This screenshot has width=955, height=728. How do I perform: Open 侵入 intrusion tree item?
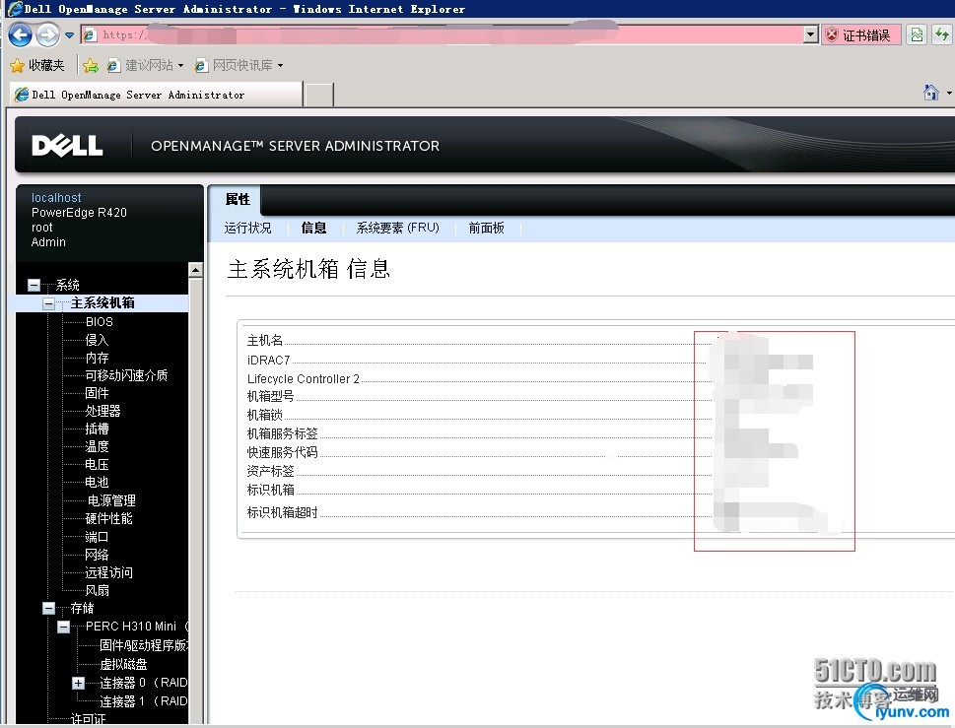(x=97, y=340)
